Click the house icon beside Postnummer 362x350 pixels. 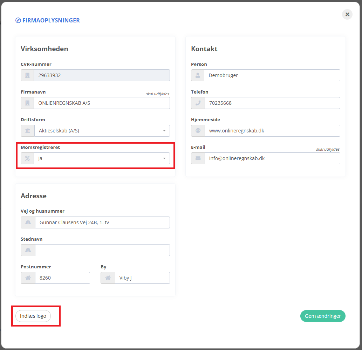28,278
